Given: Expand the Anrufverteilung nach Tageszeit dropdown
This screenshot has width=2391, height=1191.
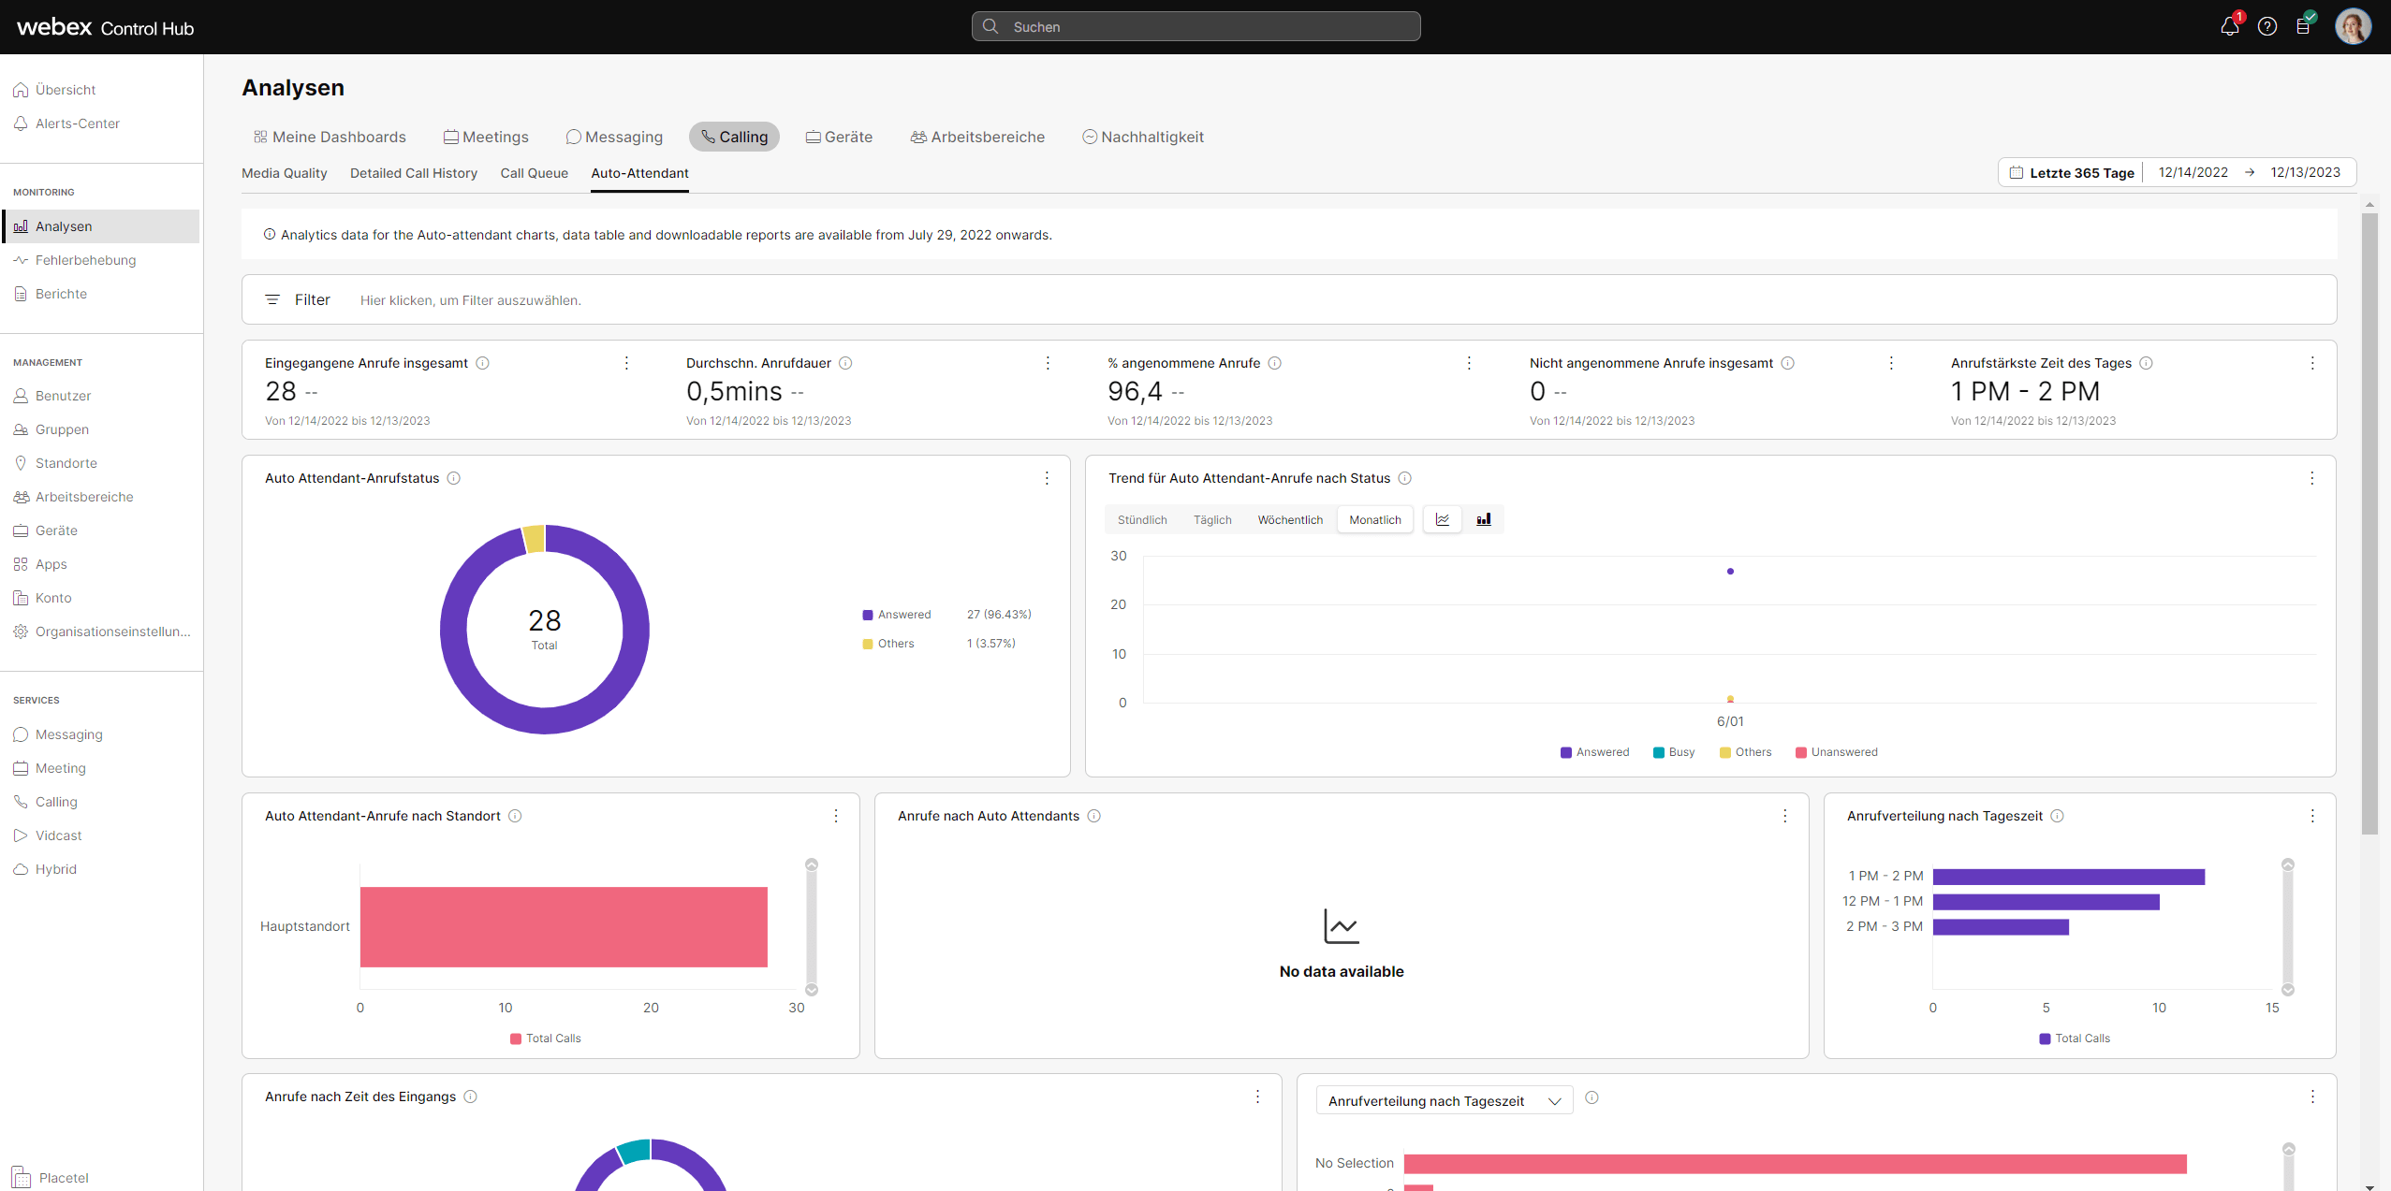Looking at the screenshot, I should pos(1445,1101).
